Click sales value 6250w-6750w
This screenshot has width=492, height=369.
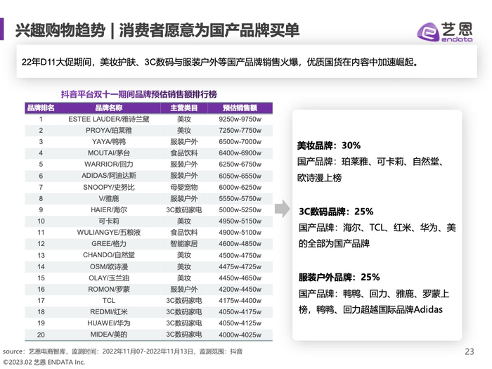tap(240, 164)
